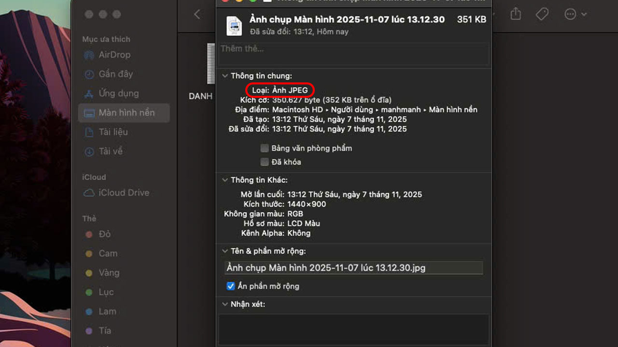The image size is (618, 347).
Task: Collapse the Tên & phần mở rộng section
Action: coord(225,252)
